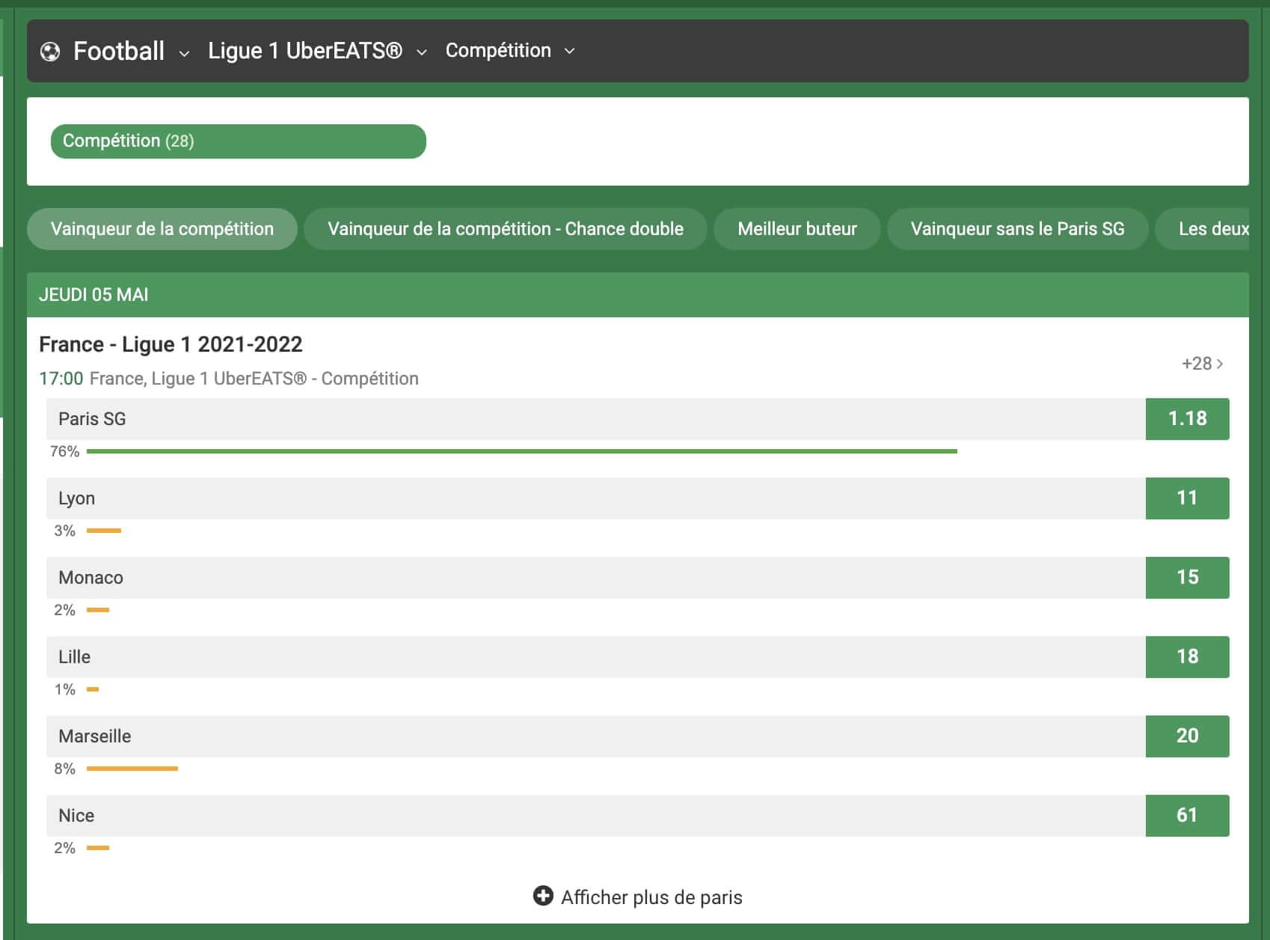
Task: Click the Lyon row label
Action: tap(76, 498)
